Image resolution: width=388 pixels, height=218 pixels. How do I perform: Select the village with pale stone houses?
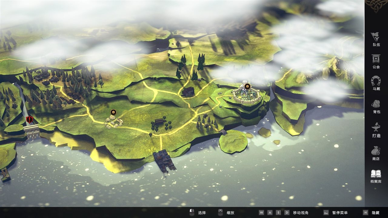pyautogui.click(x=114, y=122)
